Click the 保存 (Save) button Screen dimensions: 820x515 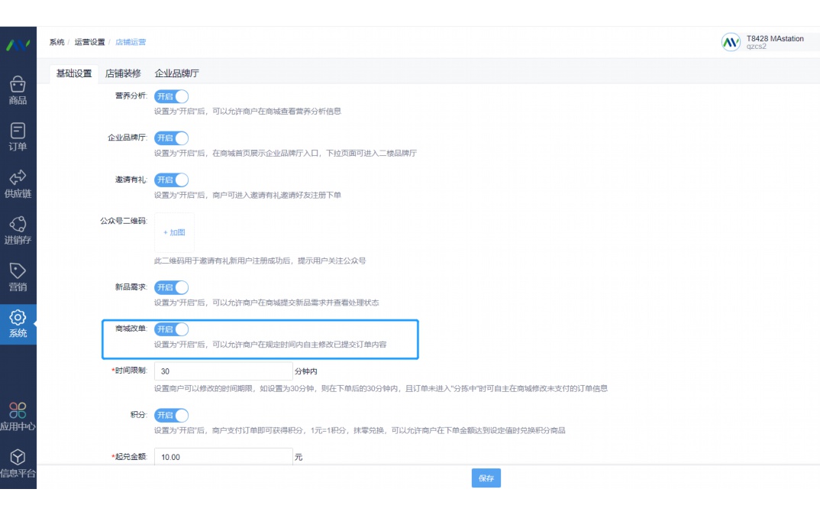tap(486, 478)
